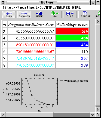This screenshot has height=118, width=101.
Task: Click the vertical scrollbar down arrow
Action: (x=98, y=110)
